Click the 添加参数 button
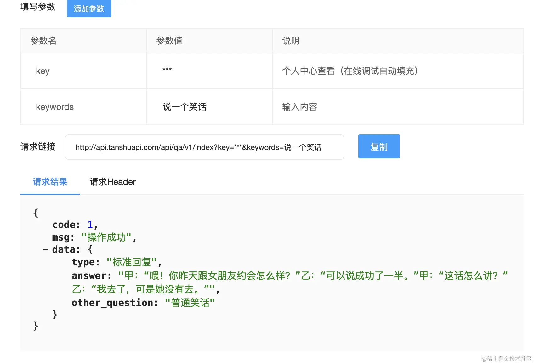This screenshot has width=534, height=364. (89, 9)
